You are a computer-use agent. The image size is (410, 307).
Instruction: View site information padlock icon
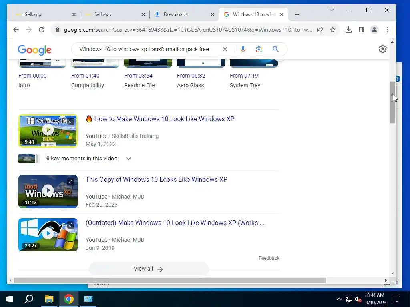(x=58, y=30)
